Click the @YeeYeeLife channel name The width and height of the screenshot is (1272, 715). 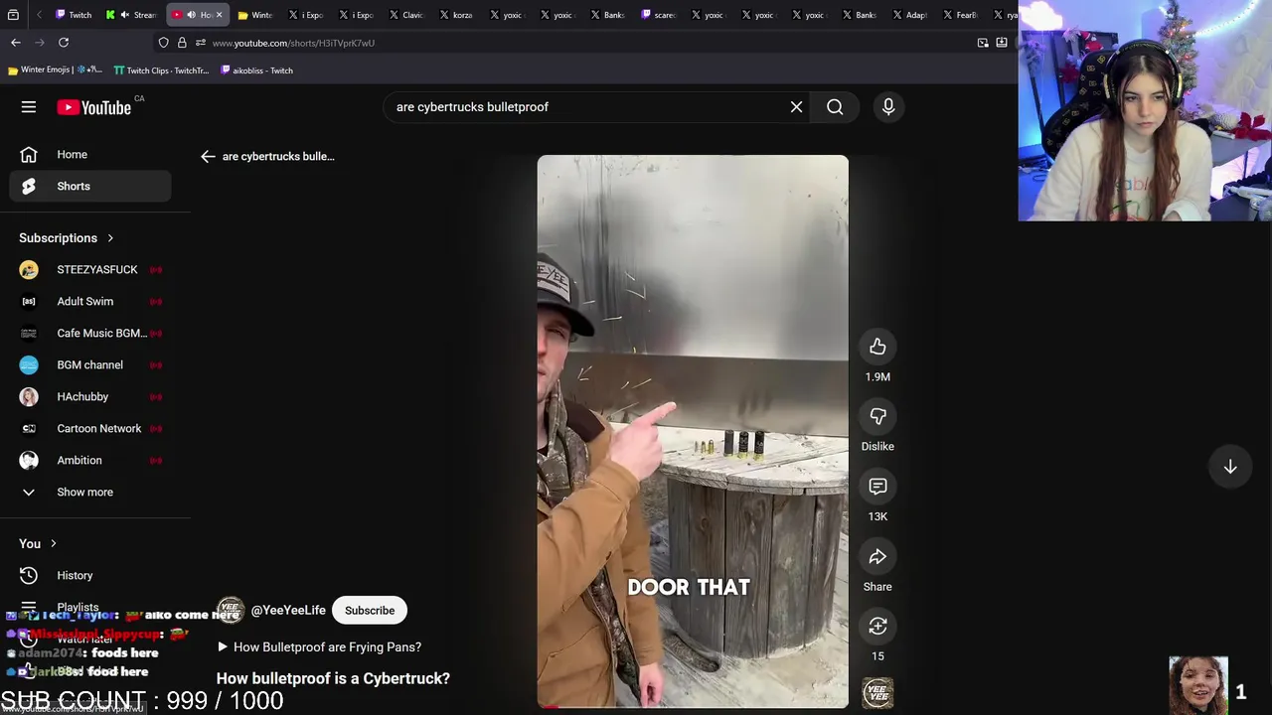[288, 611]
